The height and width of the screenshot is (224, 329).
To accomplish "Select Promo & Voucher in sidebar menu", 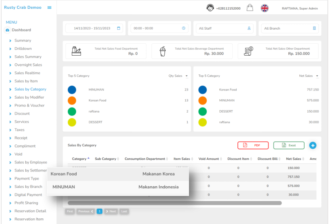I will 29,105.
